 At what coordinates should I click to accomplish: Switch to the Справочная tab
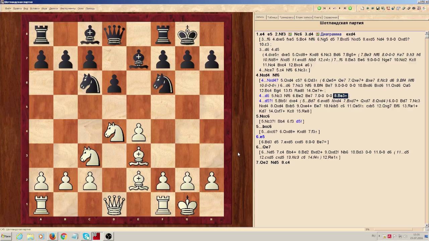[x=330, y=17]
